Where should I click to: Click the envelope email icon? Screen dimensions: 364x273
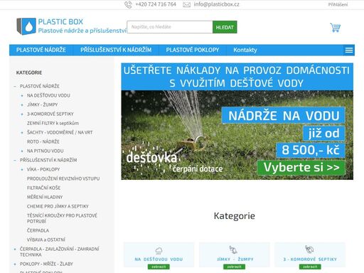(187, 5)
